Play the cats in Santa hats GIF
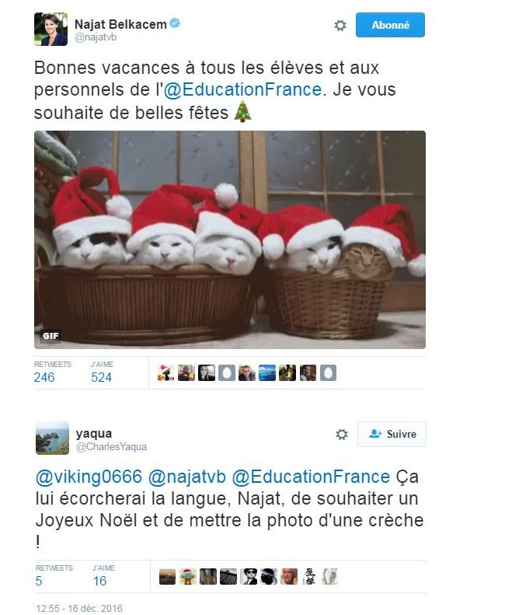Viewport: 505px width, 615px height. coord(230,239)
